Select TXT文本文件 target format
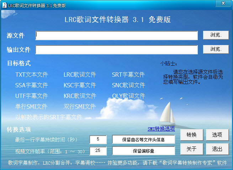 pyautogui.click(x=32, y=75)
